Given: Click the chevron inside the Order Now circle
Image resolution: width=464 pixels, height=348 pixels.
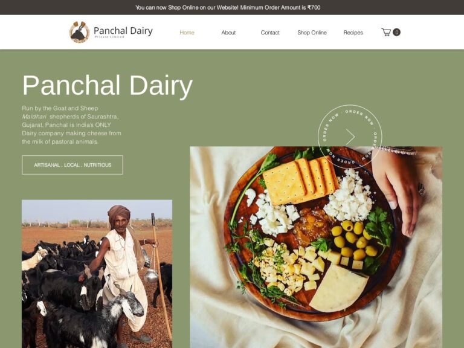Looking at the screenshot, I should (350, 137).
